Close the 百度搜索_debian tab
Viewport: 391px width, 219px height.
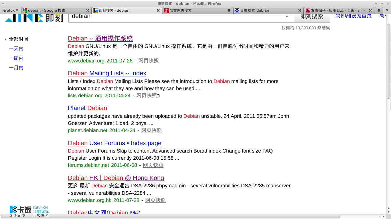pyautogui.click(x=300, y=10)
